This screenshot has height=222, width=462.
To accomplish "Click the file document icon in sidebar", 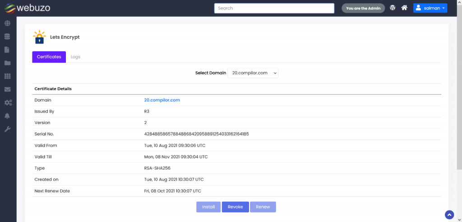I will [8, 50].
